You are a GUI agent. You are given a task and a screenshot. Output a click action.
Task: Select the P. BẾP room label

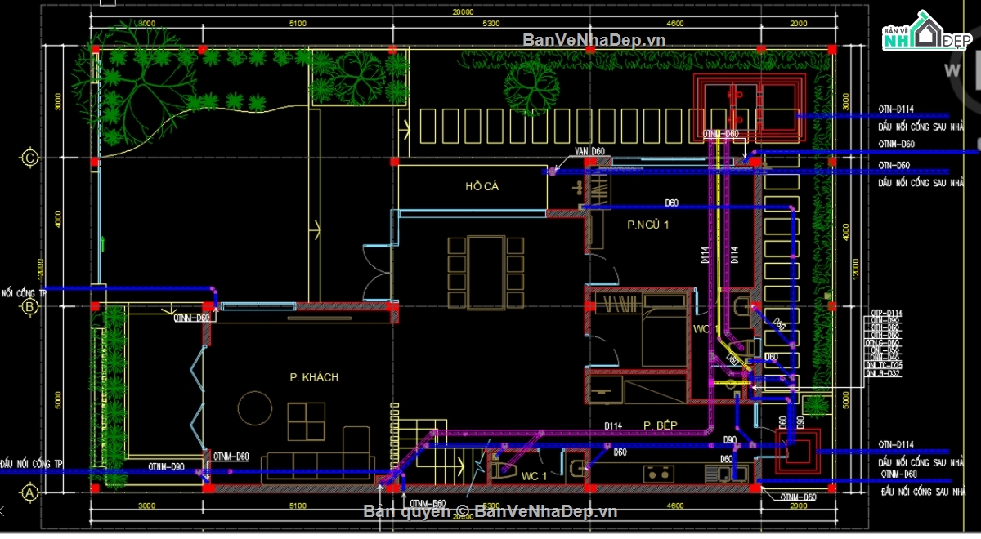point(660,425)
